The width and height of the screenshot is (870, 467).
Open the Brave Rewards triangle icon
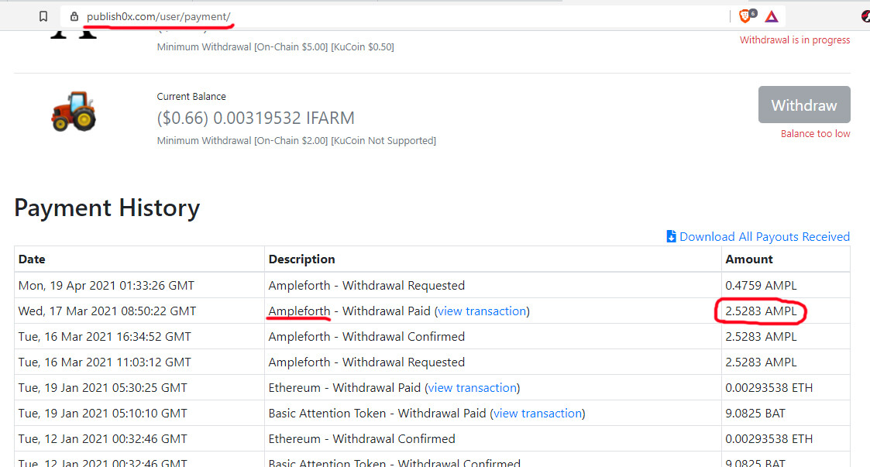(x=771, y=16)
